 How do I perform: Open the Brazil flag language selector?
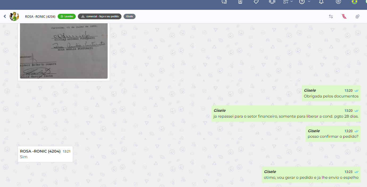pyautogui.click(x=354, y=2)
